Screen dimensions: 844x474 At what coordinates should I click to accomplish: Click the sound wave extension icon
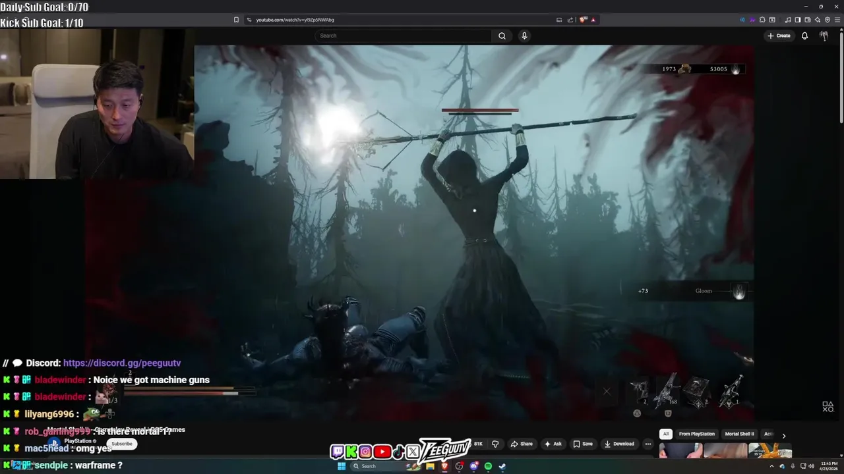coord(743,20)
